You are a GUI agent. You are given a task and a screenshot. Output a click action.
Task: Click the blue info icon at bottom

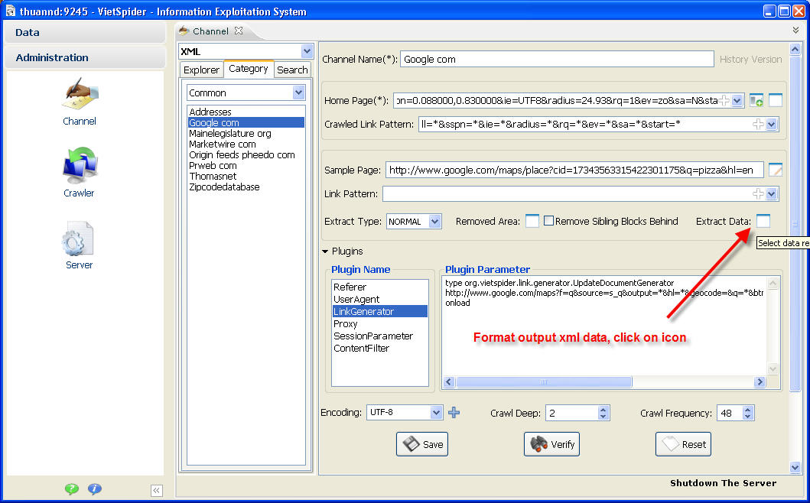[95, 489]
